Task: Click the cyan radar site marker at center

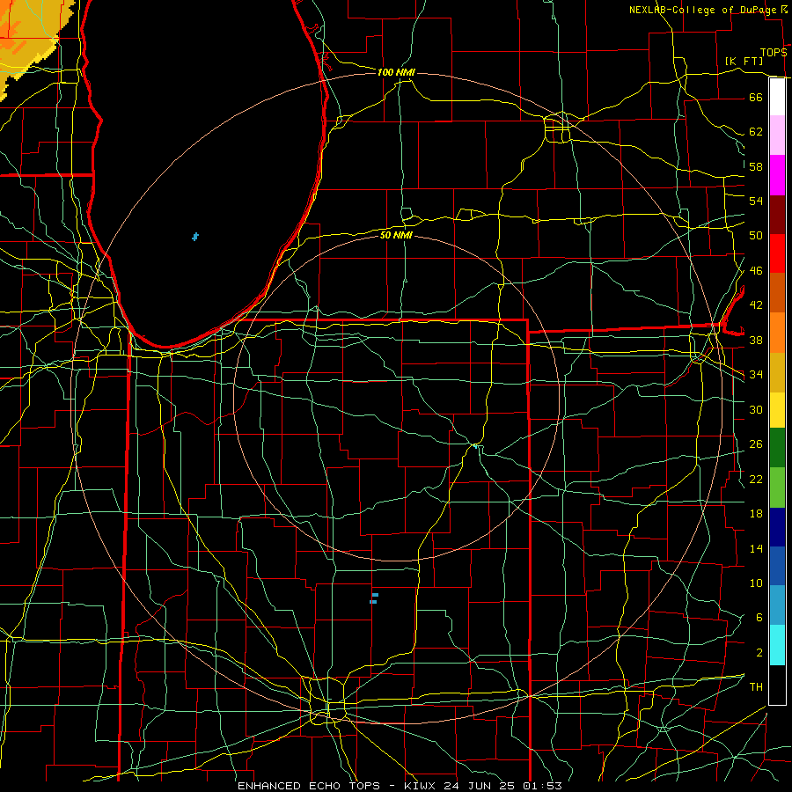Action: tap(475, 446)
